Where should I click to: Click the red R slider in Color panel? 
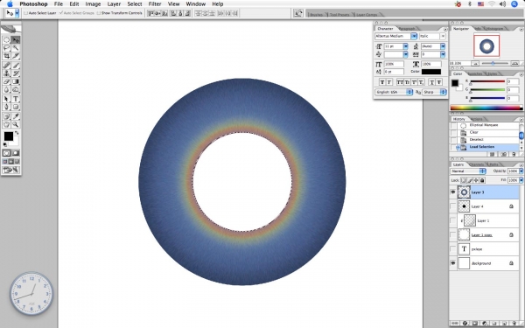pos(487,81)
